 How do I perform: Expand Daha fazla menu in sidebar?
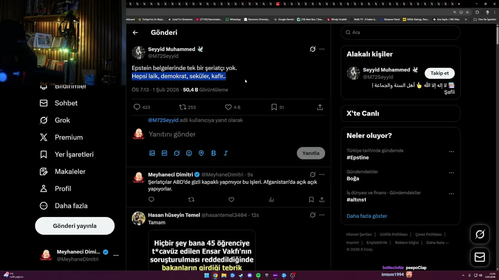[64, 206]
